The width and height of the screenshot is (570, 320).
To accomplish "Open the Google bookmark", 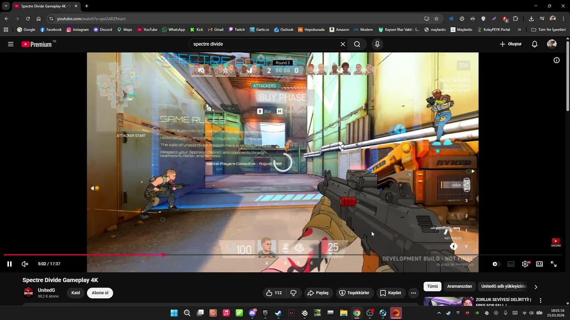I will pyautogui.click(x=26, y=30).
